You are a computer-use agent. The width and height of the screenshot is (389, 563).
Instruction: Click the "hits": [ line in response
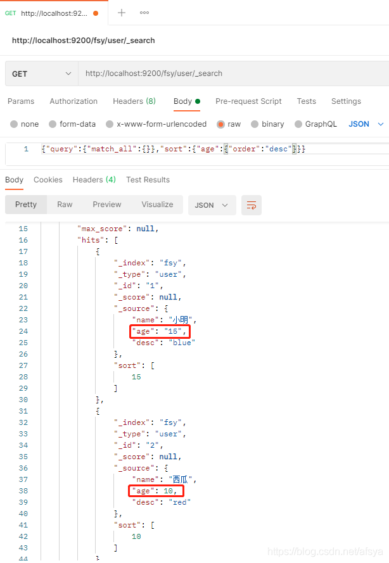pyautogui.click(x=98, y=240)
